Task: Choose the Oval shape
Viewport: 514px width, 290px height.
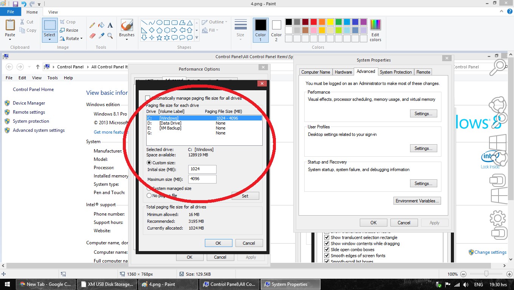Action: tap(159, 22)
